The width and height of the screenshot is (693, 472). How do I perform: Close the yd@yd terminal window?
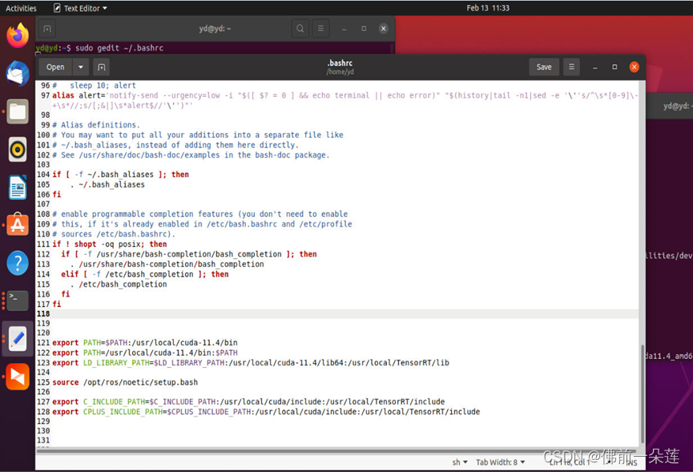[x=383, y=29]
